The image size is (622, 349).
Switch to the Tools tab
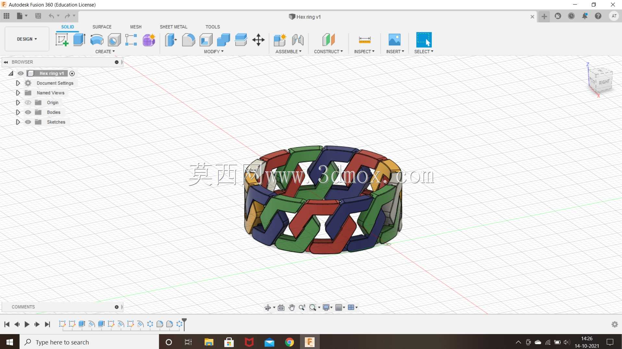click(x=213, y=27)
